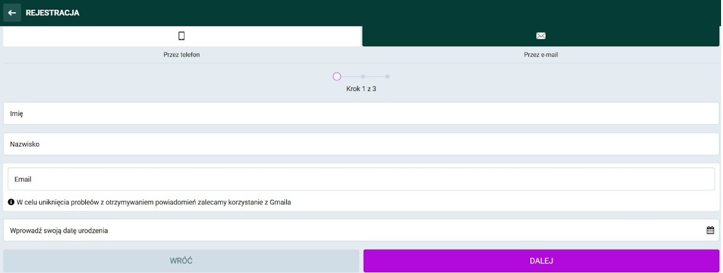
Task: Click into the Email field
Action: 361,179
